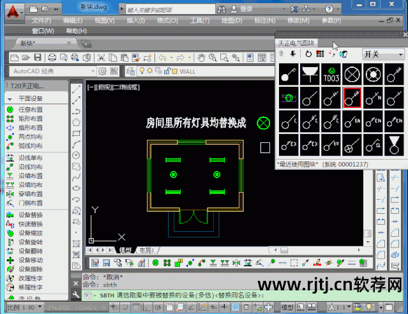This screenshot has width=408, height=314.
Task: Click in the keyword search field
Action: [x=170, y=10]
